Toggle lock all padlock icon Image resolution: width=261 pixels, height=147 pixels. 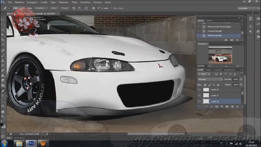point(218,85)
